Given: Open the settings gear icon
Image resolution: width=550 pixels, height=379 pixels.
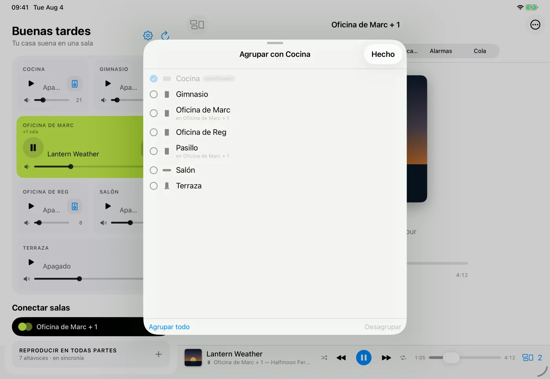Looking at the screenshot, I should [x=148, y=36].
